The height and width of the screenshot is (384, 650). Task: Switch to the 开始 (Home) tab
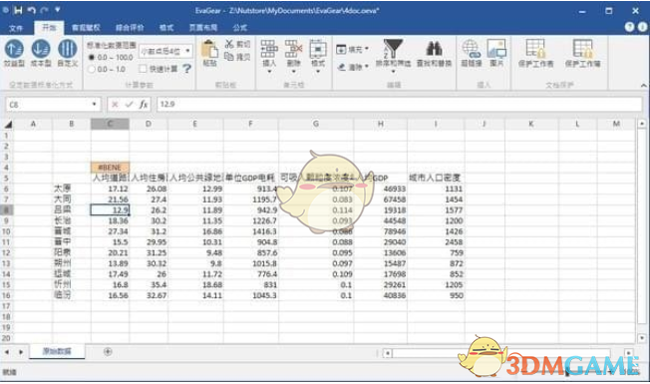click(49, 28)
